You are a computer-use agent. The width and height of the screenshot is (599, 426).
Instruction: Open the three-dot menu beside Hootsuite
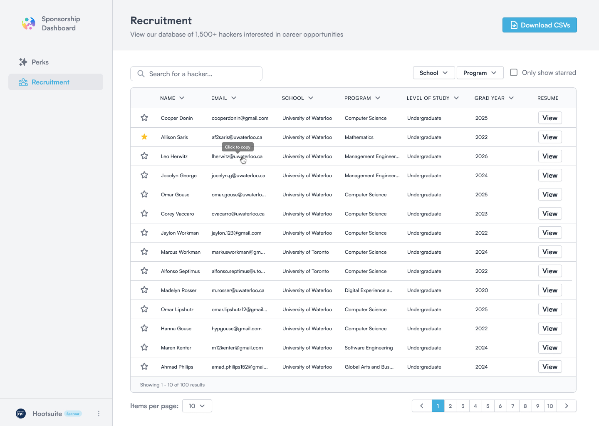99,414
